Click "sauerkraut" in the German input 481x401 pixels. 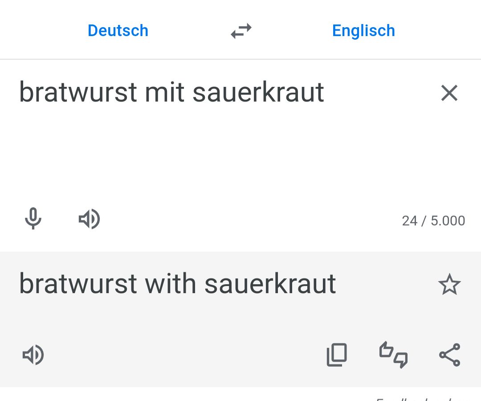tap(258, 93)
